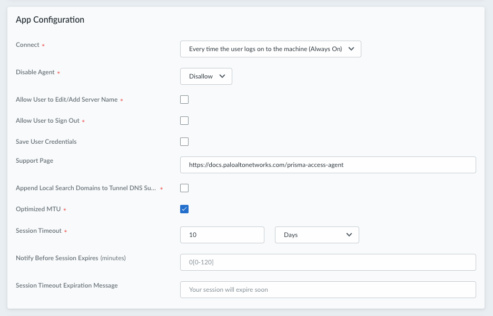The image size is (493, 316).
Task: Click the App Configuration heading
Action: (x=50, y=20)
